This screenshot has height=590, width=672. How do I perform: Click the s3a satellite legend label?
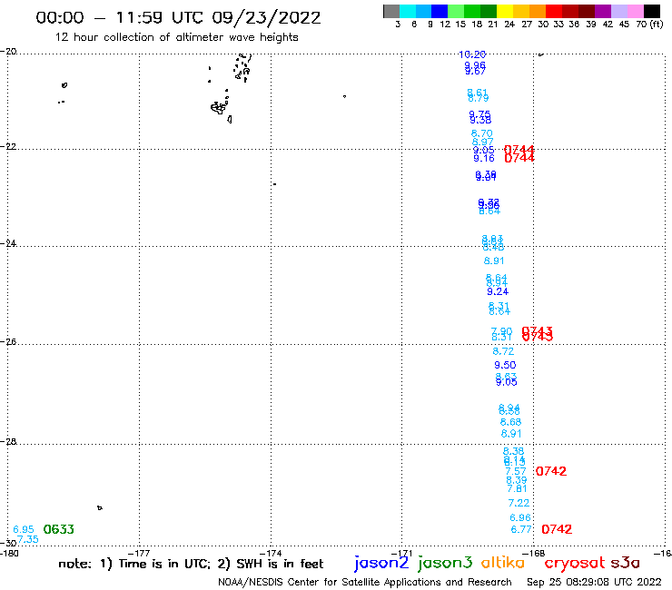point(625,563)
